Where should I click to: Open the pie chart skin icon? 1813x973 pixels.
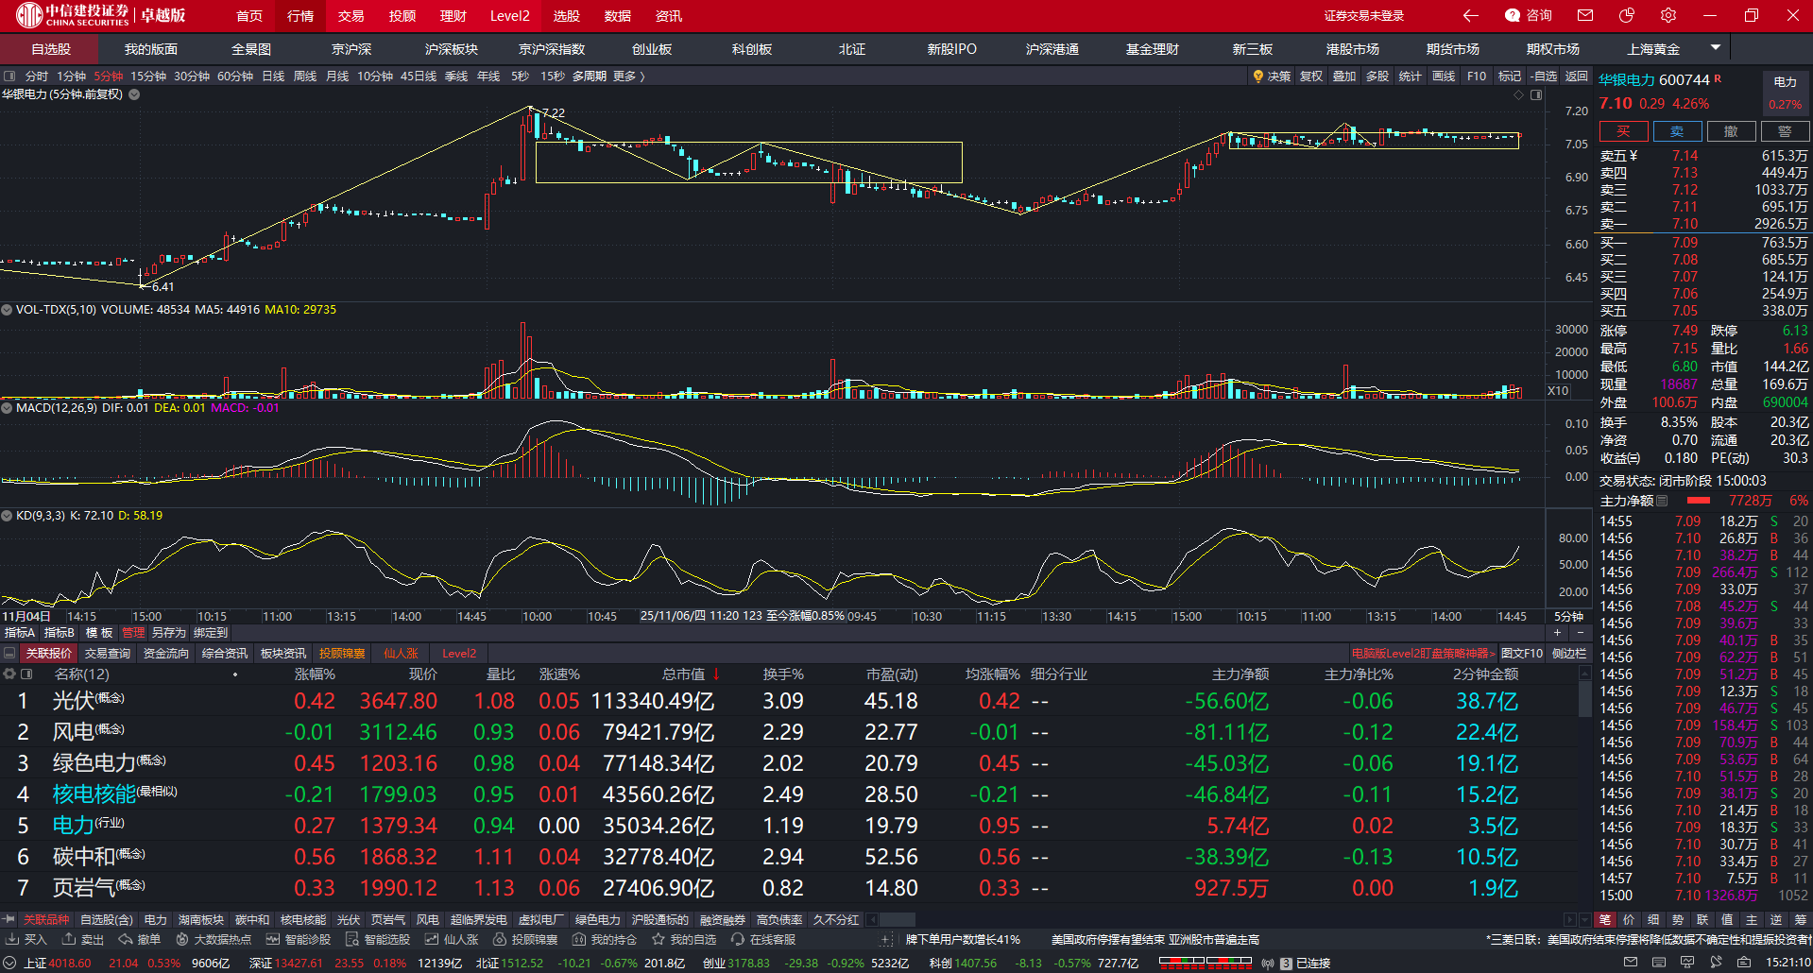coord(1626,15)
